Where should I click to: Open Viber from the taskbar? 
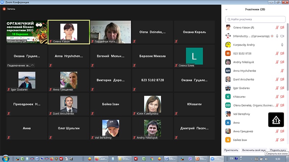coord(190,159)
